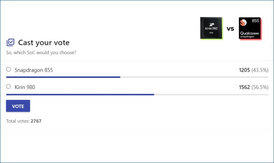
Task: Click the 1562 (56.5%) vote count
Action: [253, 87]
